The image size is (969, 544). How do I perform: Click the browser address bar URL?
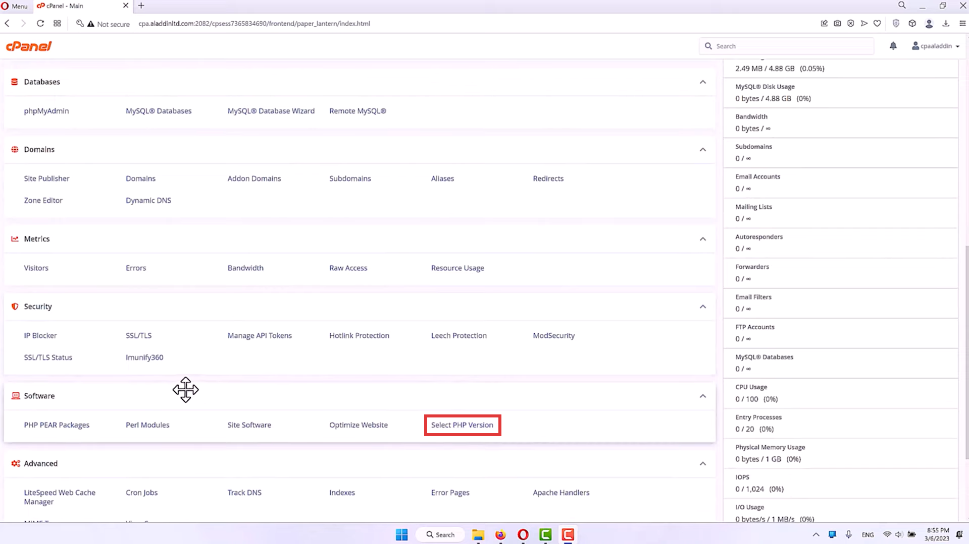point(254,24)
